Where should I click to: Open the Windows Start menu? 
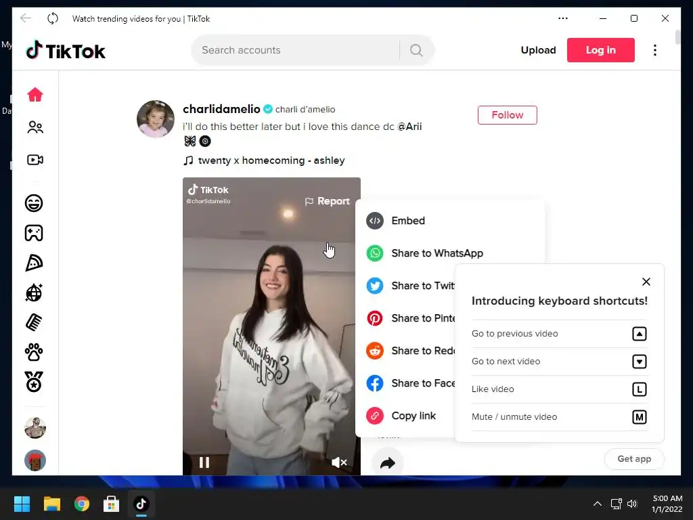pos(22,504)
